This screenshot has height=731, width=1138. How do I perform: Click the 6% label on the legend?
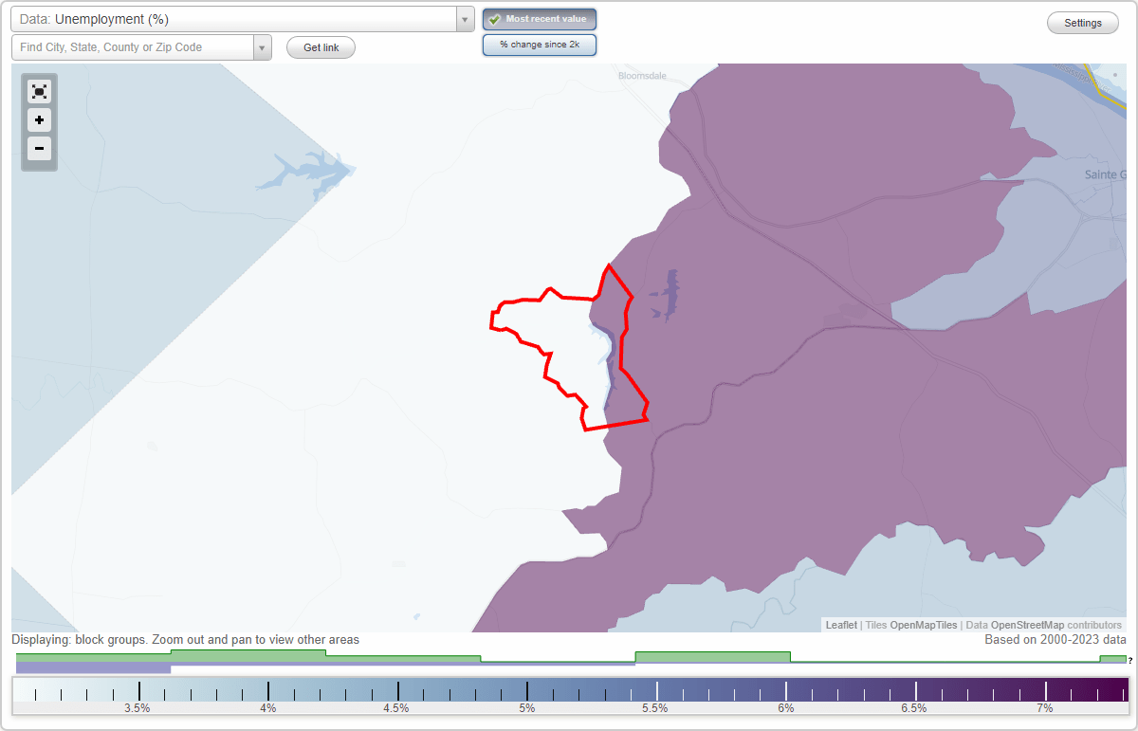point(786,708)
